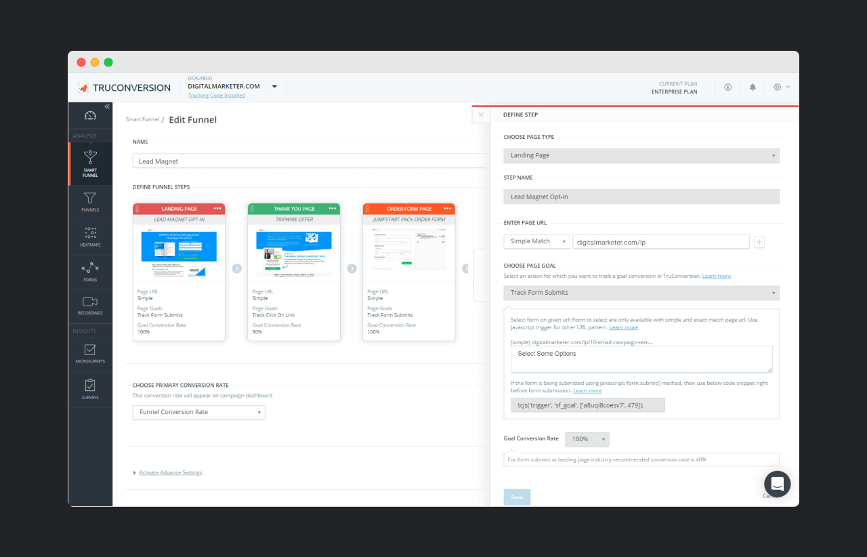Click Learn more beside page goal description
Viewport: 867px width, 557px height.
pyautogui.click(x=717, y=276)
